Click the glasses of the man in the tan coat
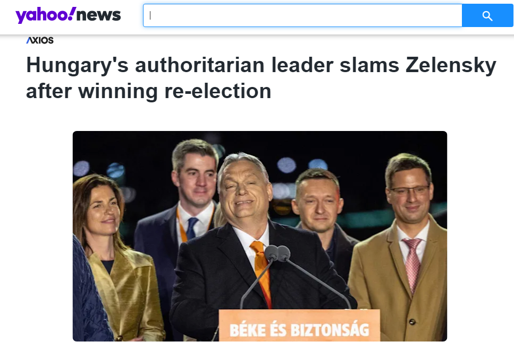The width and height of the screenshot is (514, 359). point(409,190)
